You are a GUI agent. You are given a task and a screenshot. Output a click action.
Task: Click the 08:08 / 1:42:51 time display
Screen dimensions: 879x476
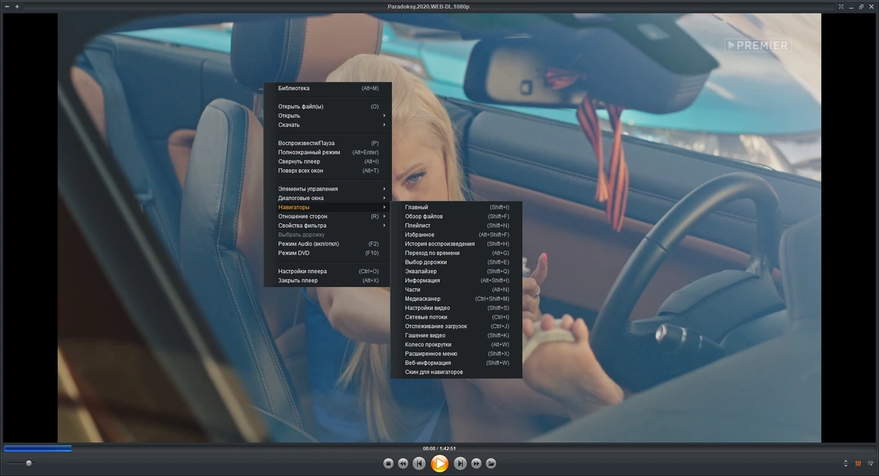click(439, 448)
